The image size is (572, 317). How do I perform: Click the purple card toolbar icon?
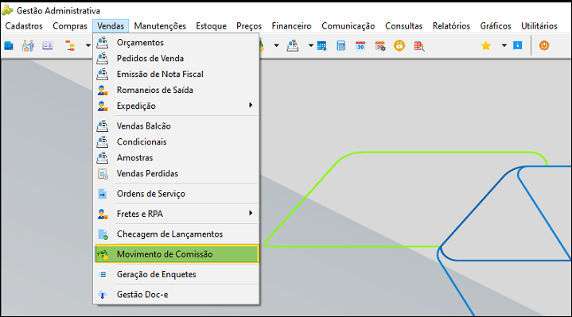pos(48,45)
